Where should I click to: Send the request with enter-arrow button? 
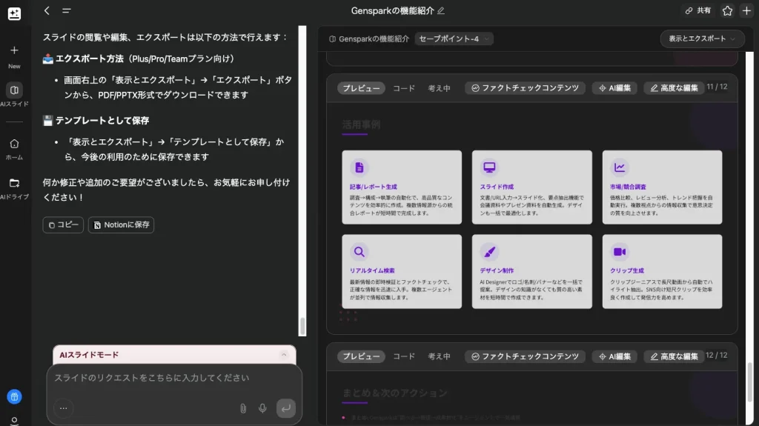pos(286,408)
